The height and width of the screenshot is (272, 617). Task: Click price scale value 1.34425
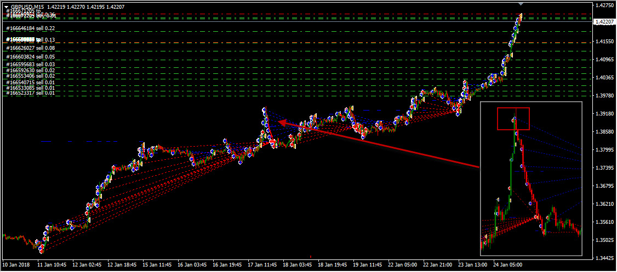(605, 258)
